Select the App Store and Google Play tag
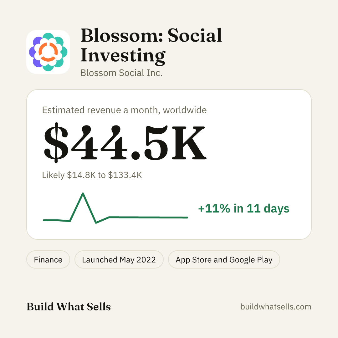This screenshot has height=338, width=338. [224, 259]
